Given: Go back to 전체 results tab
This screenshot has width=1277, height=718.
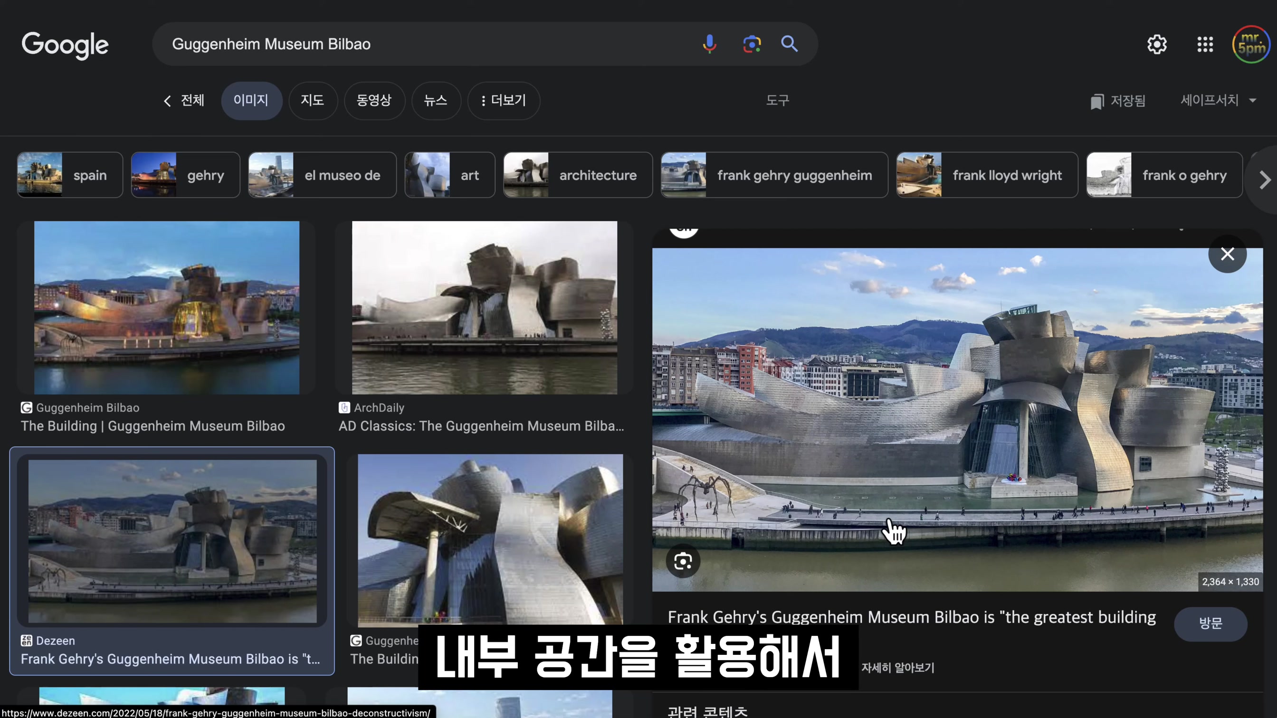Looking at the screenshot, I should point(184,101).
